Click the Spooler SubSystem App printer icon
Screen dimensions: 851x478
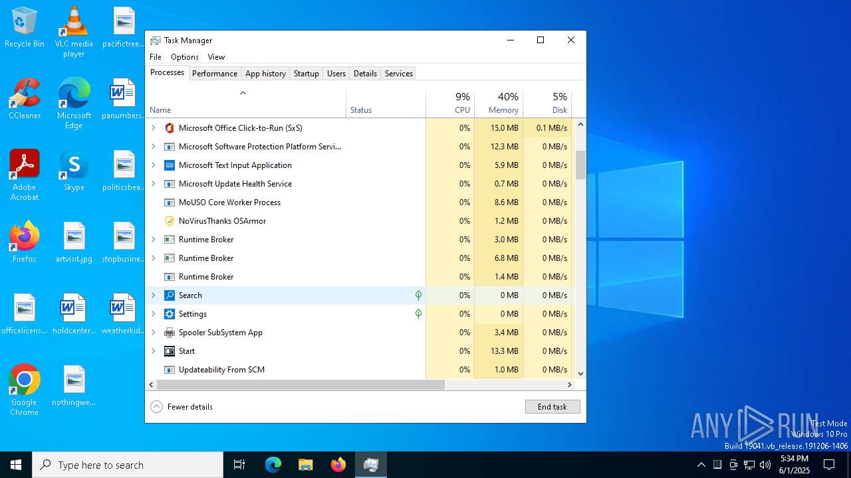170,333
